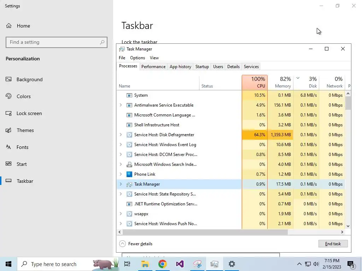The height and width of the screenshot is (271, 362).
Task: Expand Antimalware Service Executable process group
Action: (x=121, y=105)
